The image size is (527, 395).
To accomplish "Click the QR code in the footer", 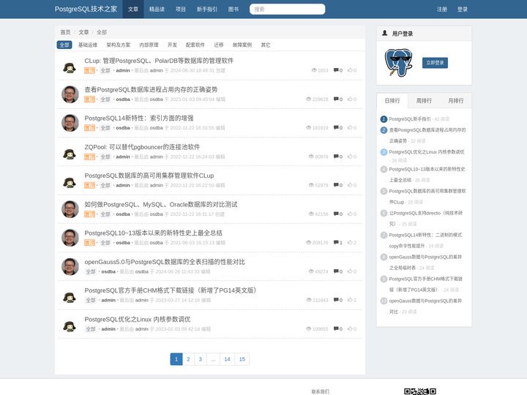I will click(420, 391).
